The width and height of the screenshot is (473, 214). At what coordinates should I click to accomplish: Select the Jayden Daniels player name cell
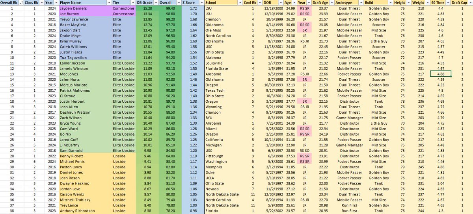(85, 8)
